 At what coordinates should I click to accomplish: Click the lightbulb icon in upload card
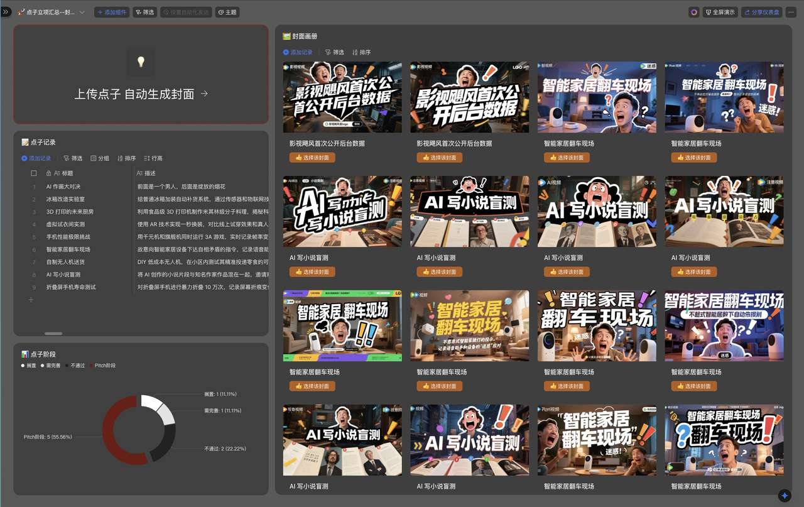coord(141,62)
